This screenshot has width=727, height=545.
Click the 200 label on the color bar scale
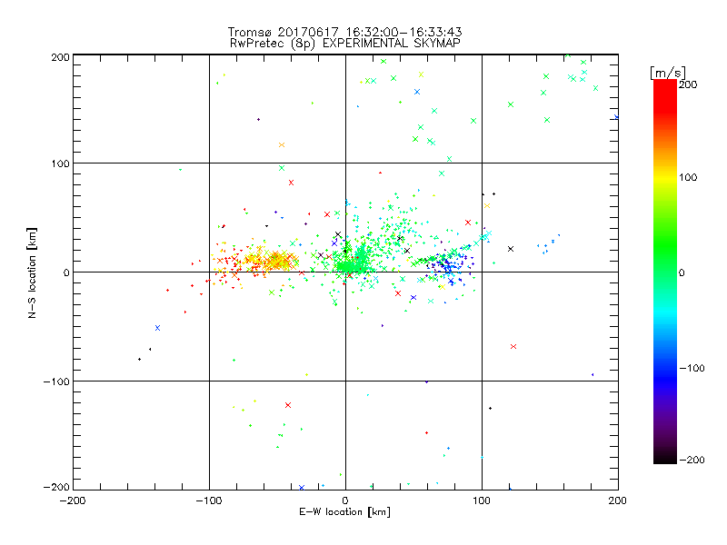[688, 84]
